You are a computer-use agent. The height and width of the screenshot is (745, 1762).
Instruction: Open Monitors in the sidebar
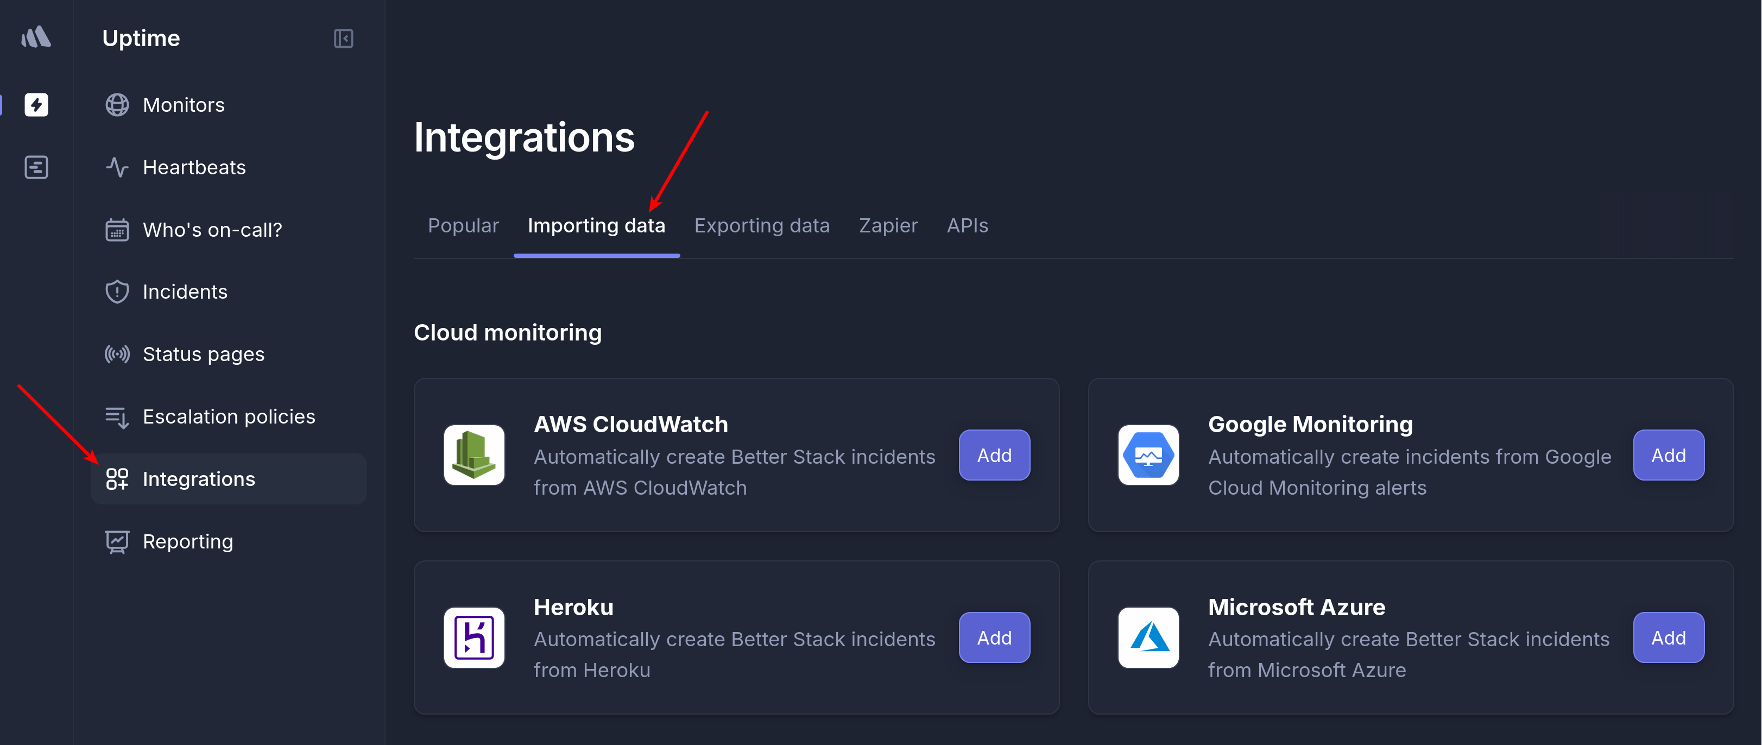(x=229, y=105)
